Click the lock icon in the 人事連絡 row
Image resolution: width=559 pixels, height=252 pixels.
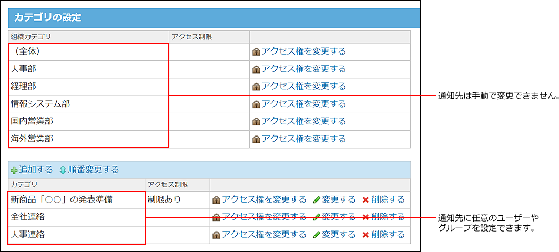click(x=216, y=235)
